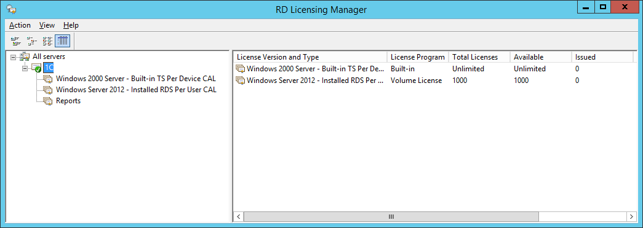
Task: Maximize the RD Licensing Manager window
Action: click(603, 7)
